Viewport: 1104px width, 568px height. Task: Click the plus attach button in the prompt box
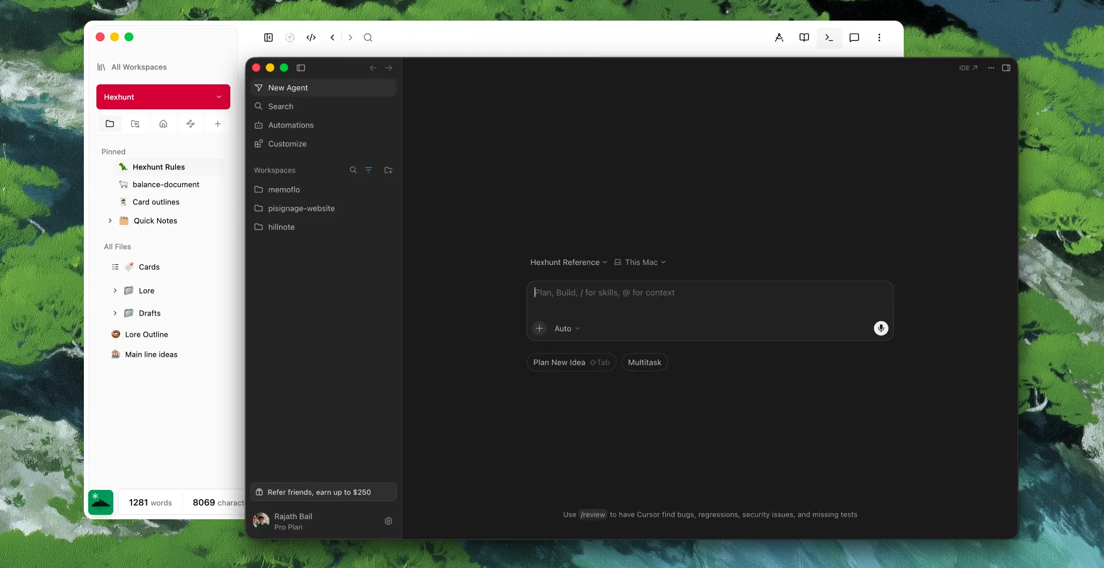pyautogui.click(x=539, y=329)
